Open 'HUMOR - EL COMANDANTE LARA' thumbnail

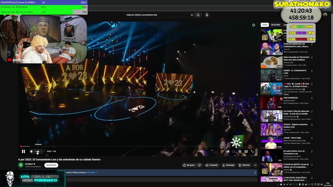(x=271, y=75)
